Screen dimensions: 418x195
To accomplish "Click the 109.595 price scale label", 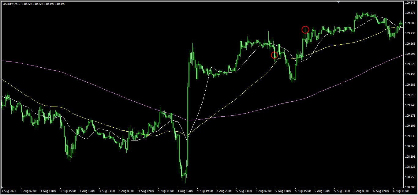I will click(x=410, y=54).
